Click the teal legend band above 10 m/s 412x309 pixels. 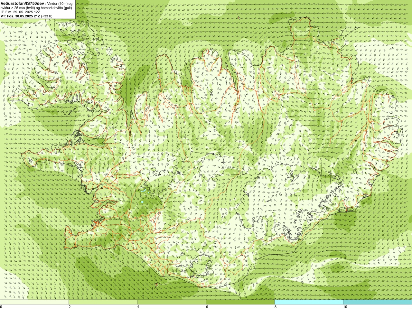click(x=378, y=302)
